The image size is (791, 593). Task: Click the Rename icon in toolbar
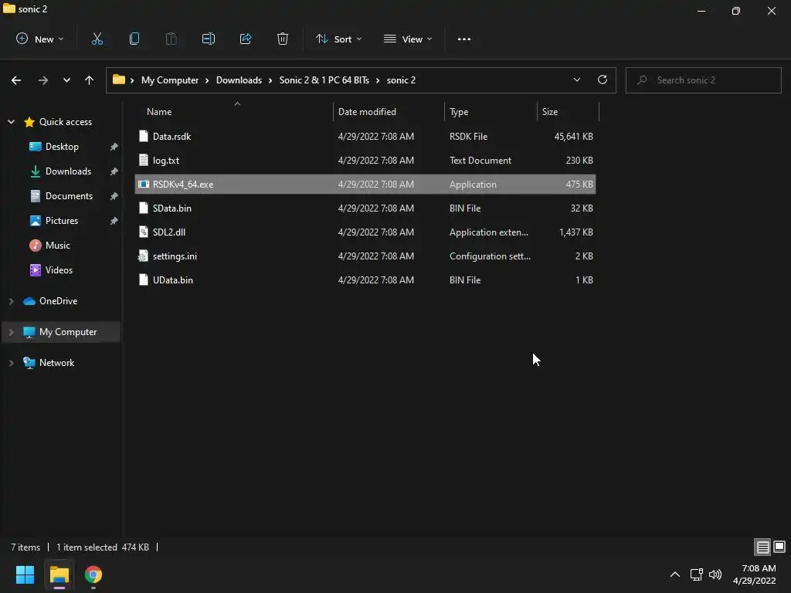coord(209,39)
